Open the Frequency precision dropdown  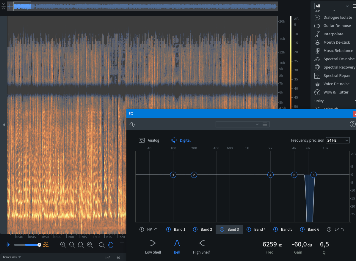338,140
